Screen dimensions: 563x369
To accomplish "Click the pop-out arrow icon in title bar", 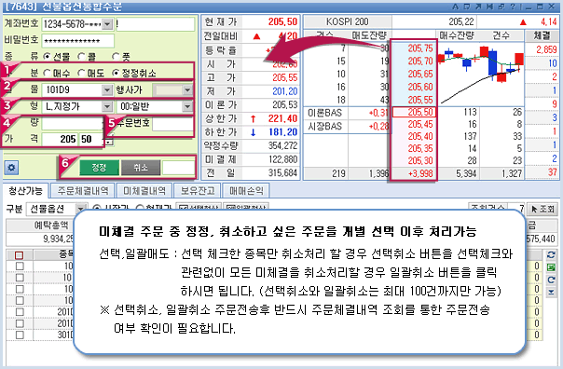I will pyautogui.click(x=478, y=7).
